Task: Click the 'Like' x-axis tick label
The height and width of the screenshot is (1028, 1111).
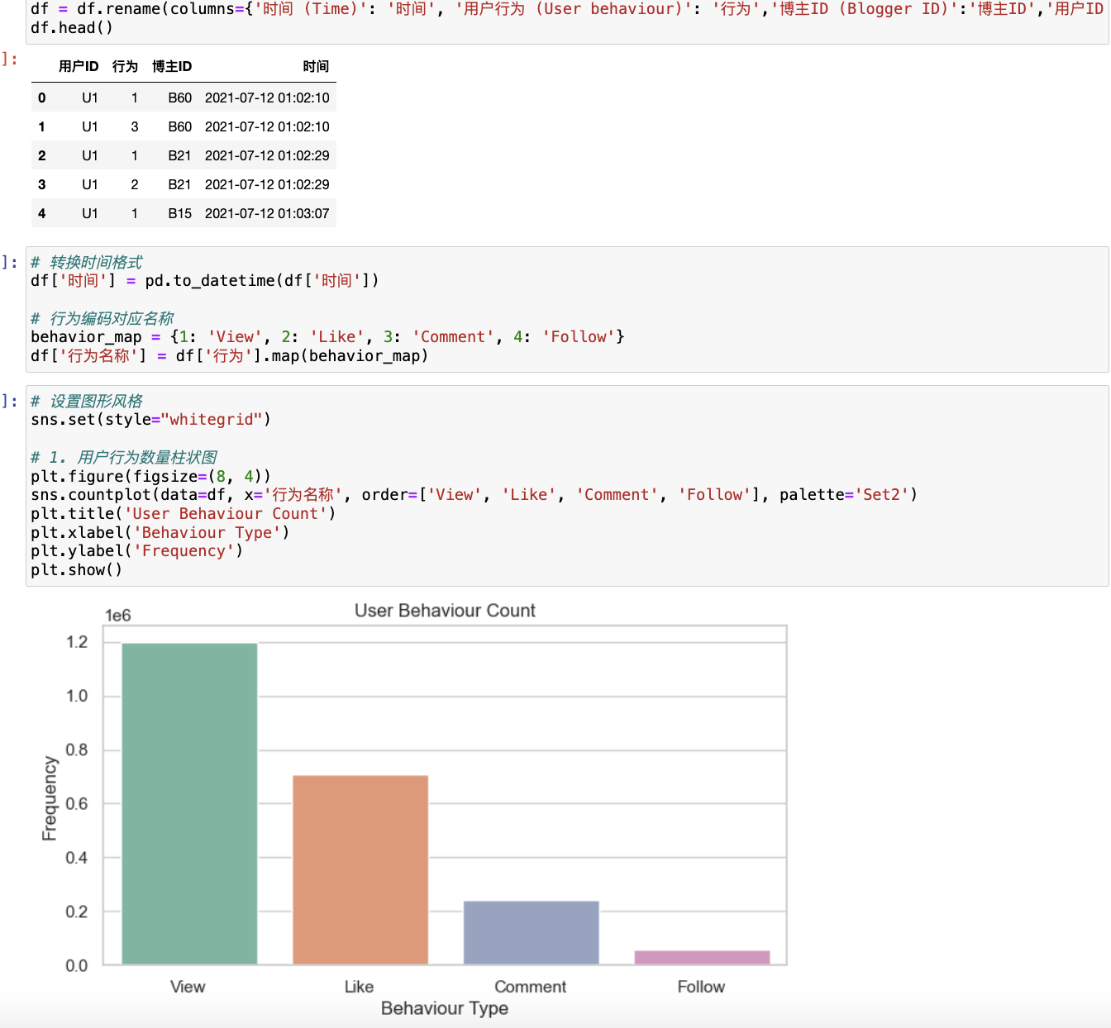Action: pyautogui.click(x=359, y=987)
